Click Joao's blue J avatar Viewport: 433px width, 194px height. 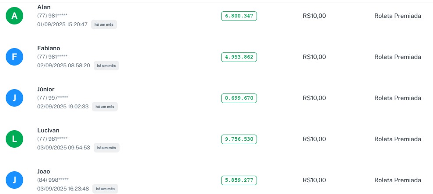(14, 180)
